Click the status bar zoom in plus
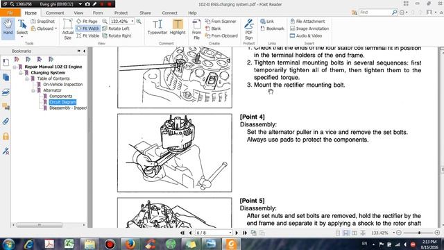 coord(437,233)
